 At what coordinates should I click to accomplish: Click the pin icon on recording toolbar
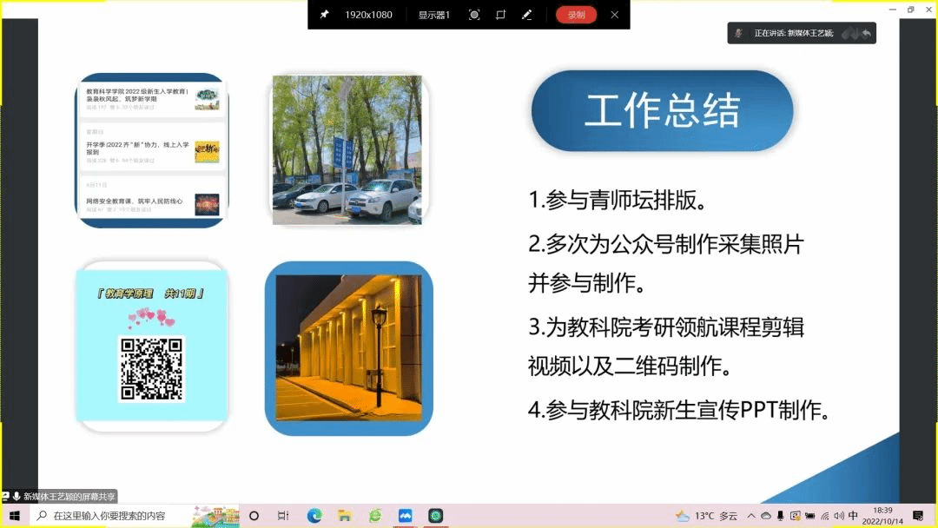click(324, 15)
